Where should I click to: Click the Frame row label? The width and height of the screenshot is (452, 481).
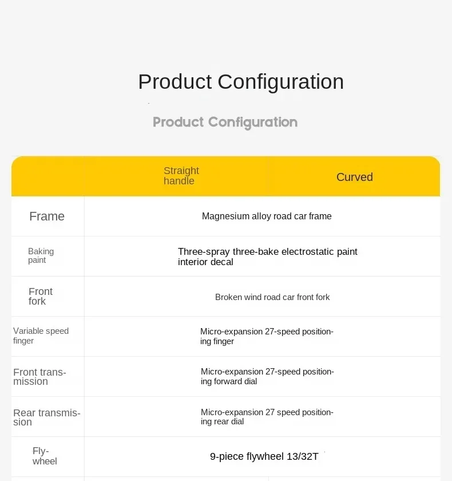(x=47, y=216)
